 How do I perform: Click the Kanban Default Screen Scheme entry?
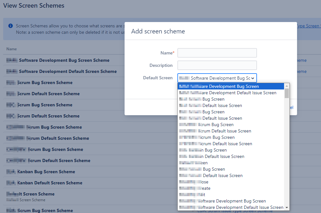pyautogui.click(x=49, y=183)
